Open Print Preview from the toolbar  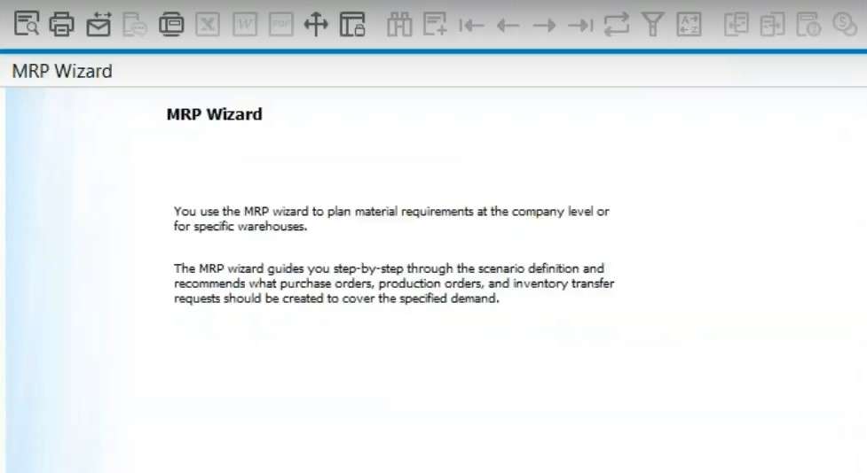tap(26, 24)
